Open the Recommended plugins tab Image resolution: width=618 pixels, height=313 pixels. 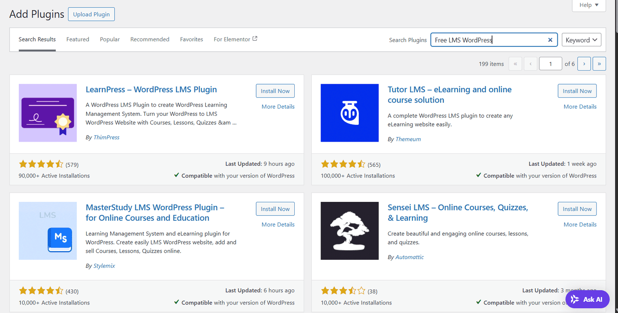tap(150, 39)
